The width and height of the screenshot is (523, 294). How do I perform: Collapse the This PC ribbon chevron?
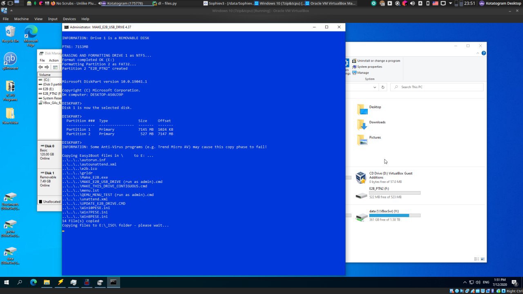(478, 53)
